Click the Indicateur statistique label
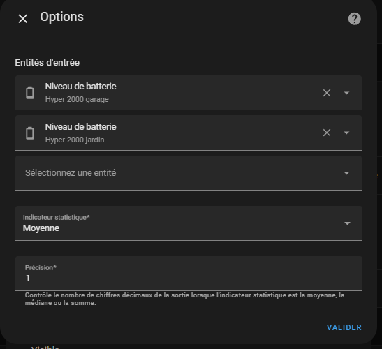382x349 pixels. [x=57, y=218]
